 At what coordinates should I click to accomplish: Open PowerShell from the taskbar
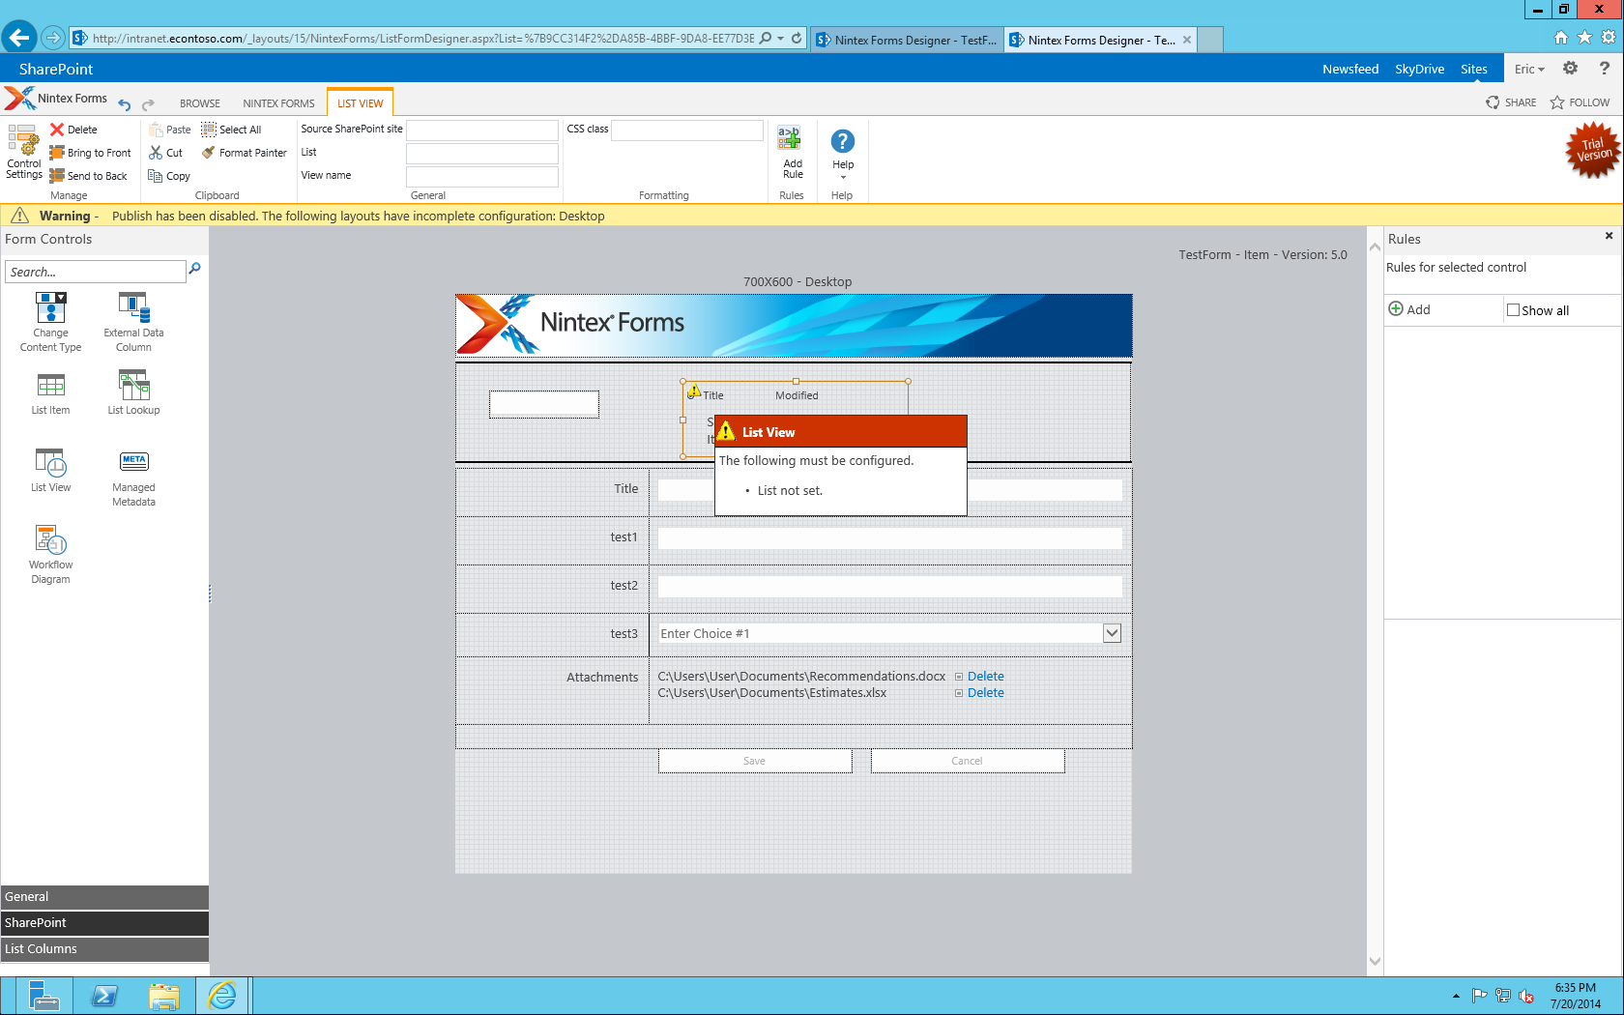pos(104,996)
